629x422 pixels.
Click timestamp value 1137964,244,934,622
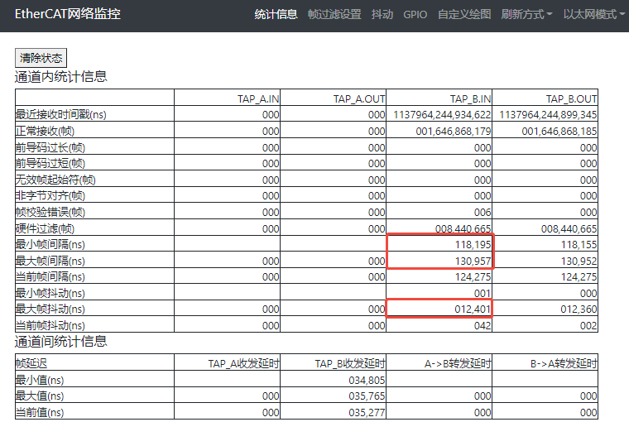pos(442,115)
